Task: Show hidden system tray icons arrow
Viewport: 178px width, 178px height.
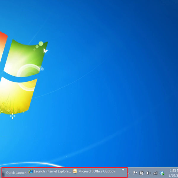Action: [128, 173]
